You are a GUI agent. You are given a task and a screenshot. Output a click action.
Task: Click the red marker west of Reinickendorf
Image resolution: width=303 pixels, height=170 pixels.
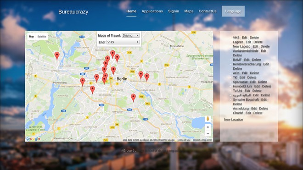point(57,56)
